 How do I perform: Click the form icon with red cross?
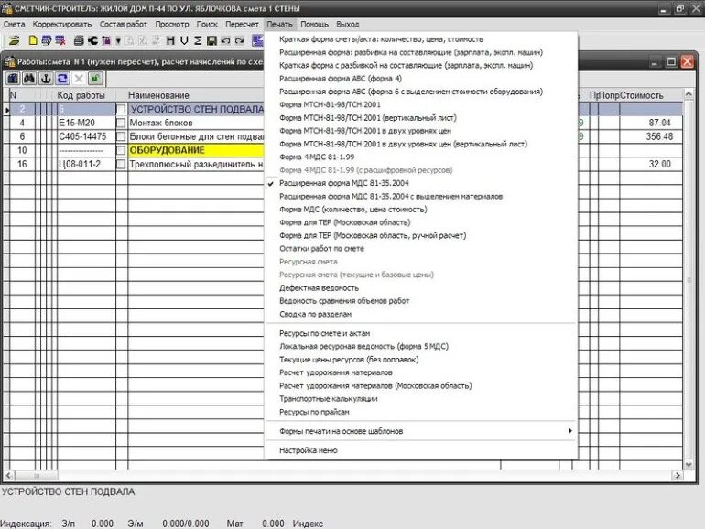[x=60, y=41]
